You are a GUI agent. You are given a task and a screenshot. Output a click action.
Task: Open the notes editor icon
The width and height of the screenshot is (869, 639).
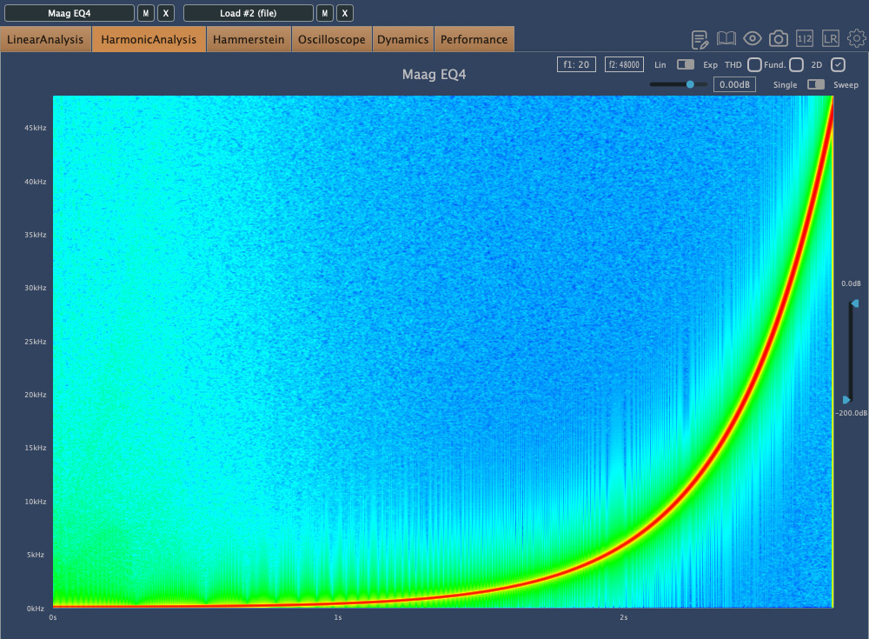pyautogui.click(x=700, y=39)
